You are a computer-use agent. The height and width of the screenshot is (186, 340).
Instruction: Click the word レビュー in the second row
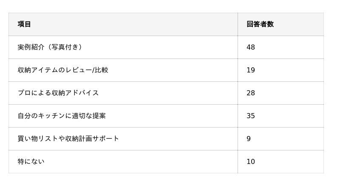click(x=78, y=70)
